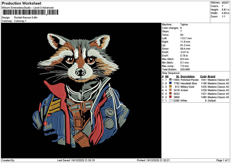Click "Wilcom EmbroideryStudio – Level 3 Advanced" text
The image size is (231, 163).
[x=28, y=8]
